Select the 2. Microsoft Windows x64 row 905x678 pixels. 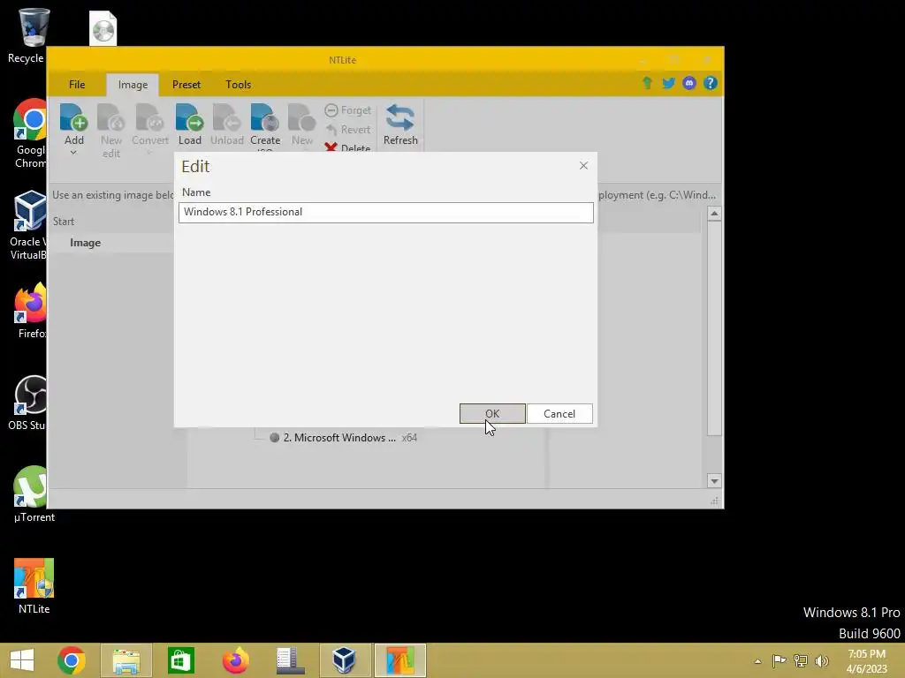point(344,438)
